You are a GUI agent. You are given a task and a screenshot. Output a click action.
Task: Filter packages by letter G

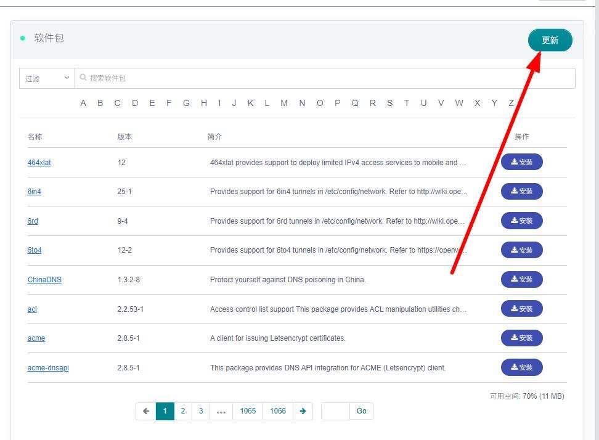[187, 103]
